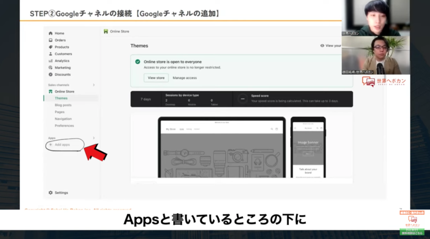The width and height of the screenshot is (430, 239).
Task: Select Online Store sales channel
Action: click(64, 92)
